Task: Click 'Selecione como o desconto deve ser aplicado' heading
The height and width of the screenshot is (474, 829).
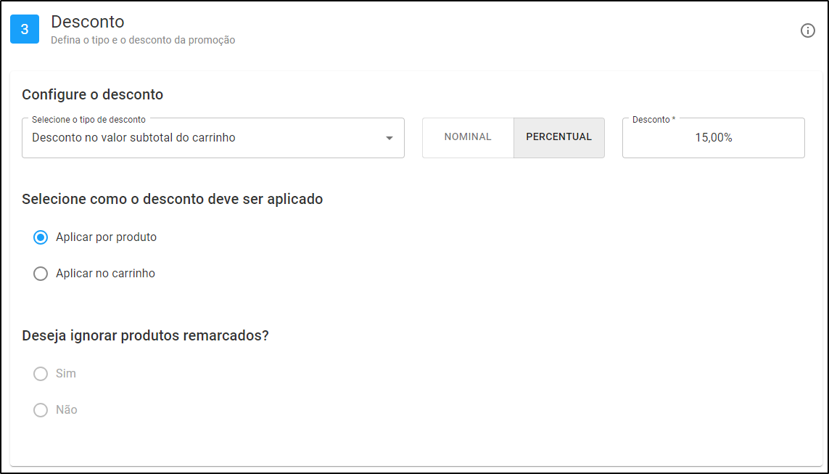Action: coord(173,200)
